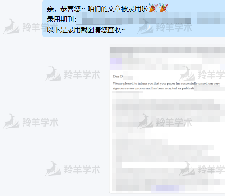This screenshot has width=225, height=196.
Task: Click the "We are pleased to inform you" sentence
Action: pyautogui.click(x=133, y=83)
